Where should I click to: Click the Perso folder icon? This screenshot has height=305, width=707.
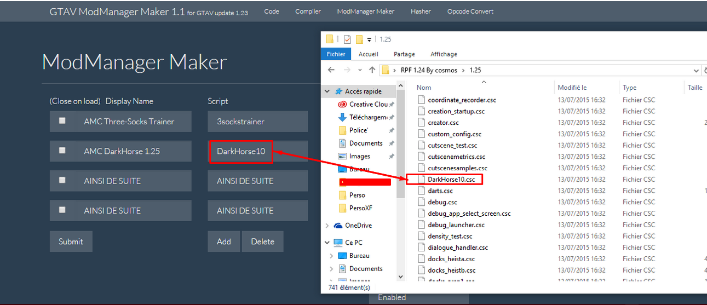342,195
